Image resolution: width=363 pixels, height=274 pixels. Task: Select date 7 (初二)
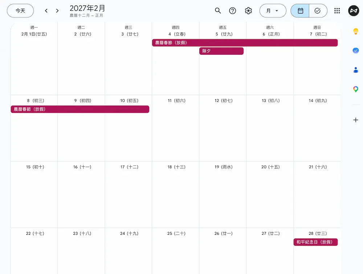318,34
